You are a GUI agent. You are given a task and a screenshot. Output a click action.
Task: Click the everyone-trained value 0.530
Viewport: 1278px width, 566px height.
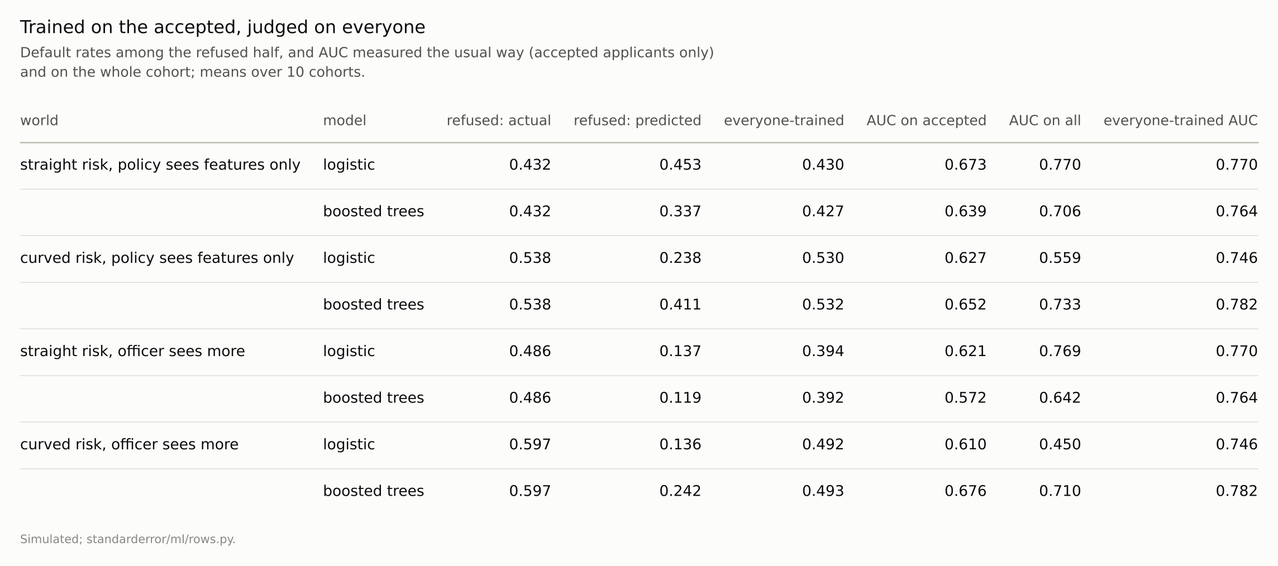pyautogui.click(x=823, y=258)
